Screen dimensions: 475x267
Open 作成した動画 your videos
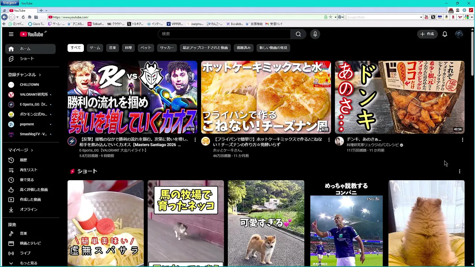click(x=30, y=200)
